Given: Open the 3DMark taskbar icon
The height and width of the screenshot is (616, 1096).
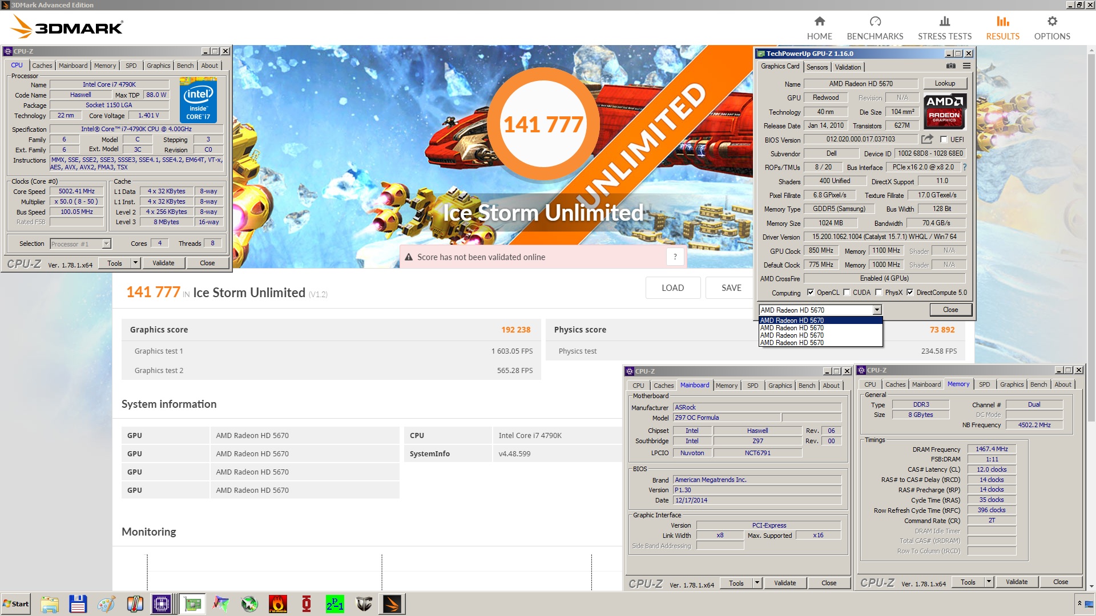Looking at the screenshot, I should [x=392, y=604].
